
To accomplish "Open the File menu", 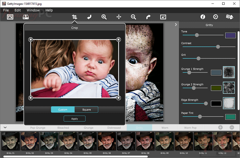I will [7, 10].
